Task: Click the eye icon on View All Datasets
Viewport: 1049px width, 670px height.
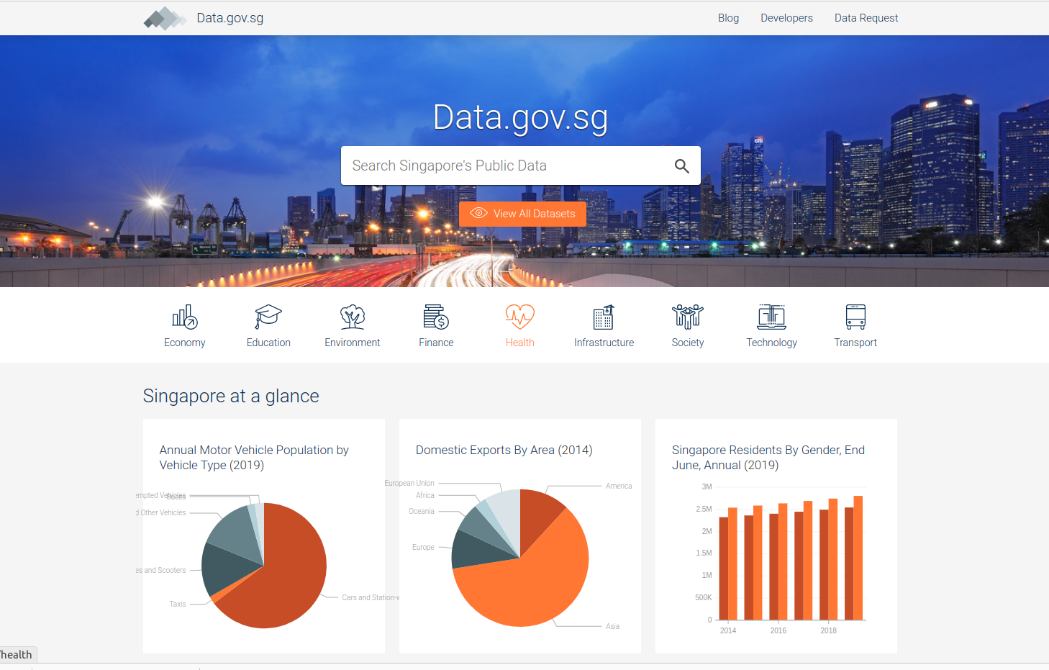Action: 479,213
